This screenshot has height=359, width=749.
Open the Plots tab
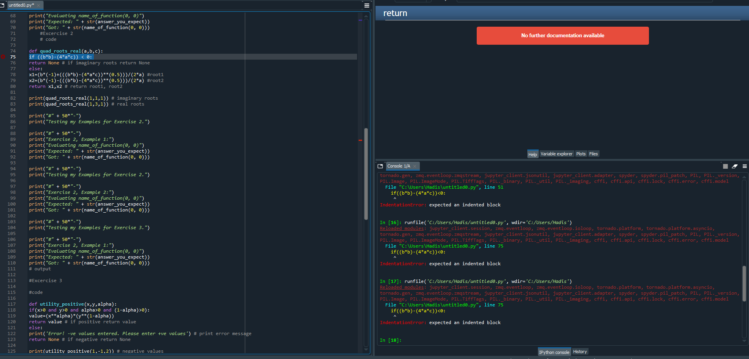[x=581, y=154]
